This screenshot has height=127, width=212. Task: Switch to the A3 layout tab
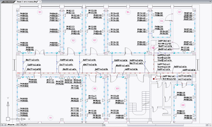click(18, 125)
